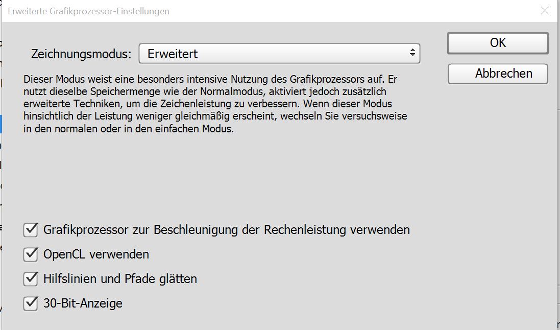Screen dimensions: 560x330
Task: Click the 30-Bit-Anzeige label text
Action: point(83,303)
